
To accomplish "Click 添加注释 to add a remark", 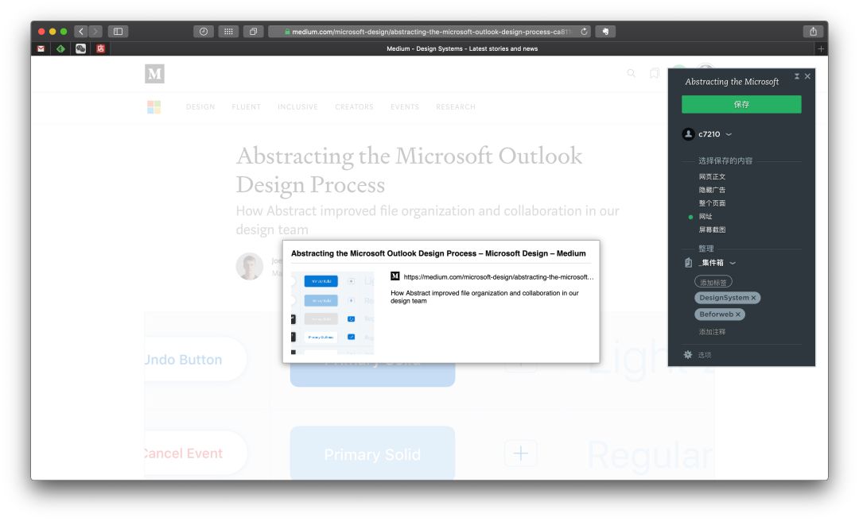I will pos(712,332).
